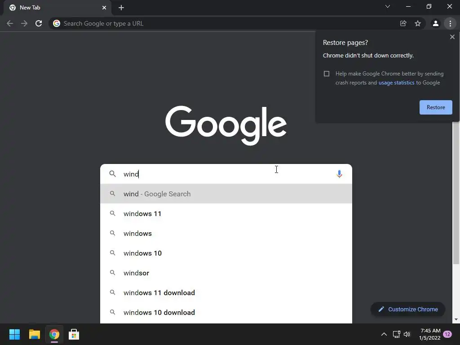460x345 pixels.
Task: Open the Chrome profile icon
Action: pyautogui.click(x=436, y=23)
